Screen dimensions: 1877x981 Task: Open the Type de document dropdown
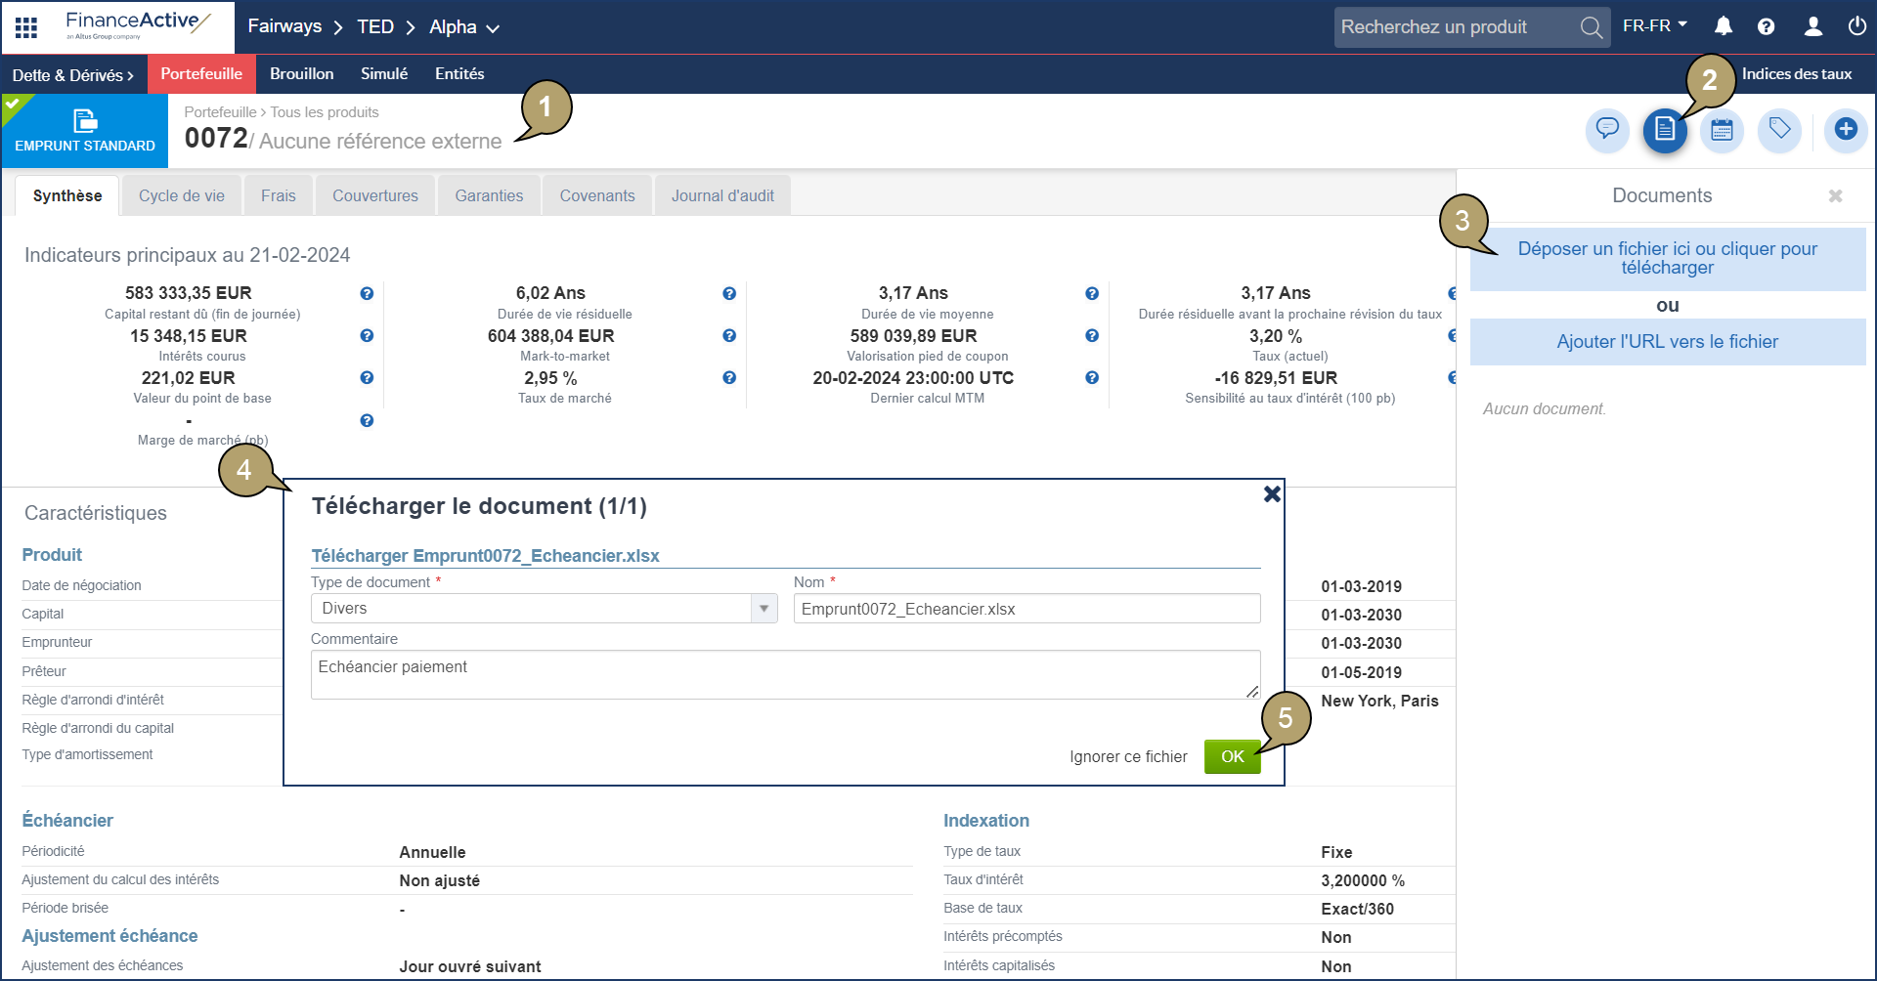764,608
